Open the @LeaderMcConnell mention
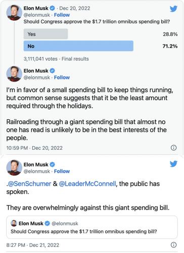The height and width of the screenshot is (253, 184). 87,184
